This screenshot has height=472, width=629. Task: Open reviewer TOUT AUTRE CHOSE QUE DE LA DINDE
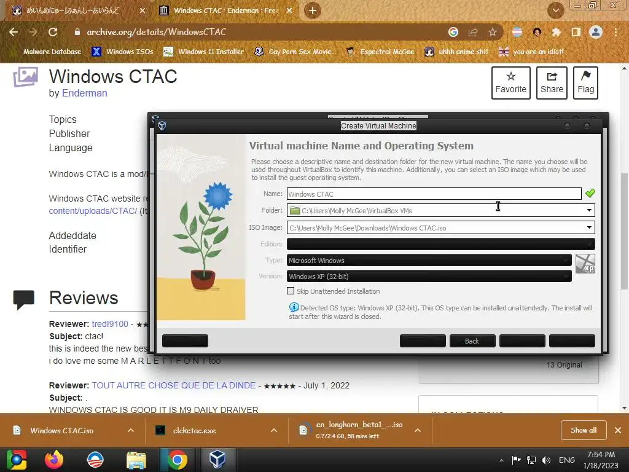[x=174, y=385]
